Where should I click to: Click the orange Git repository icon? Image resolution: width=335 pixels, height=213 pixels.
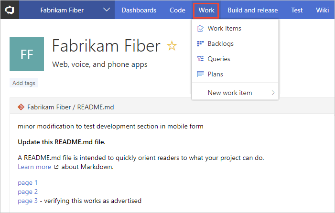tap(21, 107)
